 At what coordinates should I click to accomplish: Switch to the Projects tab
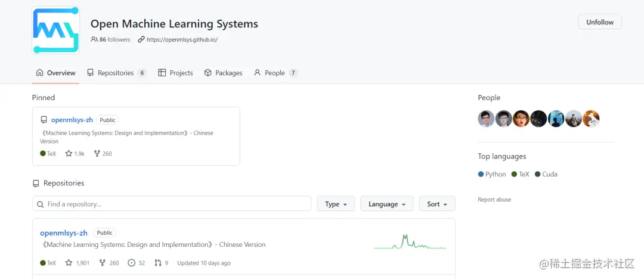[x=175, y=73]
